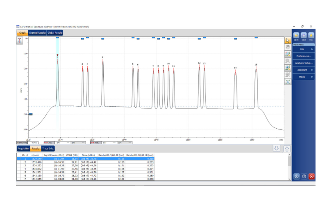Select the hand pan tool
Image resolution: width=334 pixels, height=202 pixels.
pyautogui.click(x=288, y=47)
